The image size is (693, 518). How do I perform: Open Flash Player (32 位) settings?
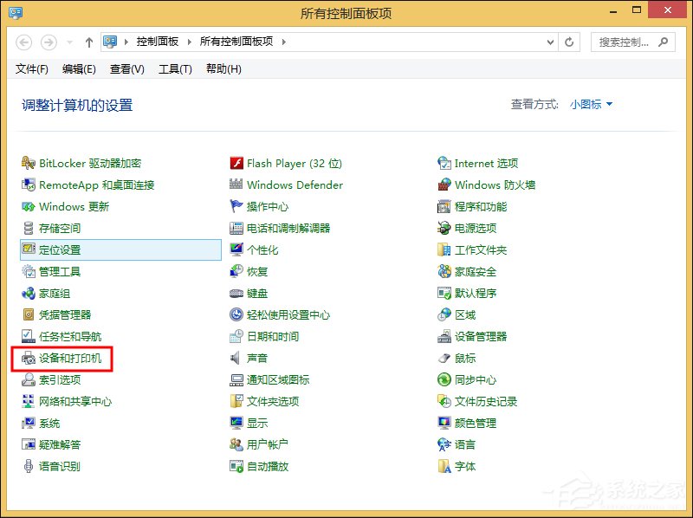295,163
